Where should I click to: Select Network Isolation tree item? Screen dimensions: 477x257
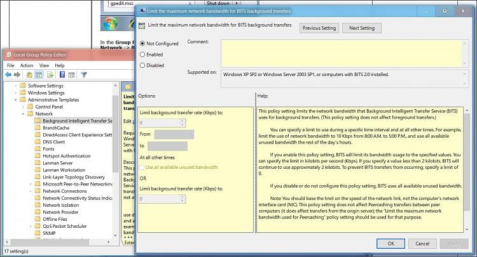(x=61, y=205)
